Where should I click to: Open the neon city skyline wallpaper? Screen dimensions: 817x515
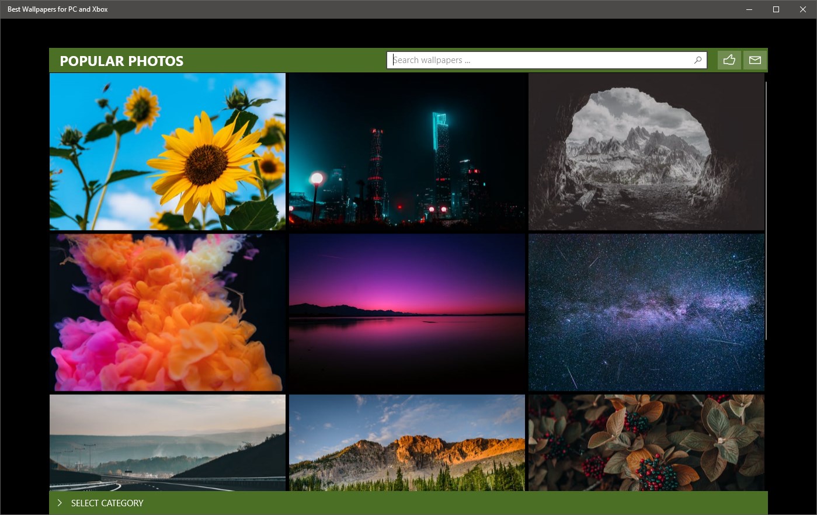[x=407, y=151]
